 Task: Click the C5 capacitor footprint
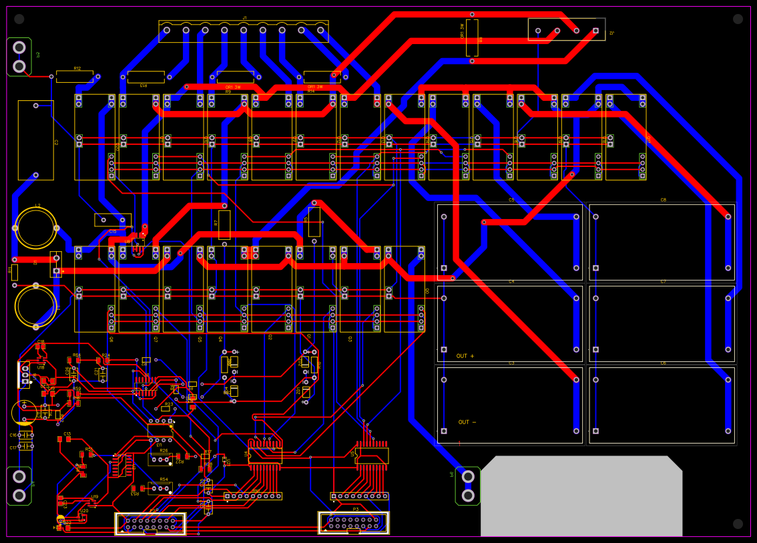(510, 242)
